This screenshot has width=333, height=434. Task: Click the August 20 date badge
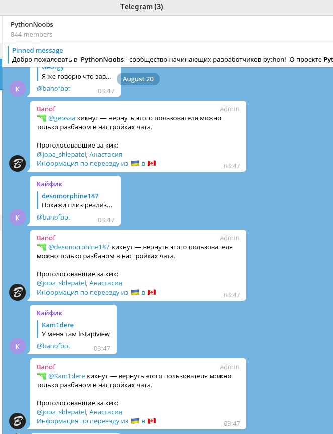point(138,79)
